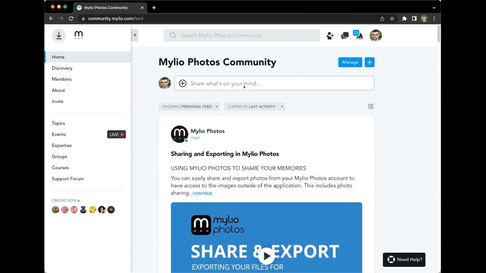Close the Mylio Photos Community tab

point(142,8)
